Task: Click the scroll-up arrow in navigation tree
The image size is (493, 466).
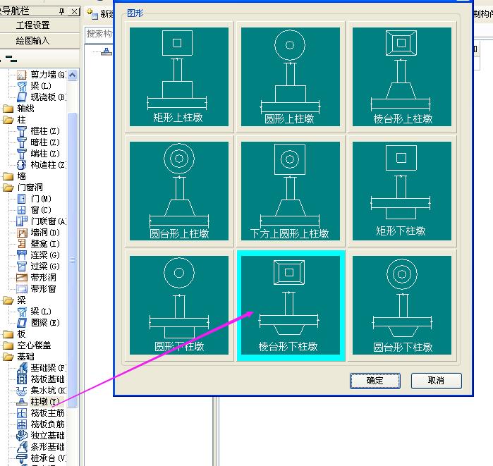Action: click(73, 75)
